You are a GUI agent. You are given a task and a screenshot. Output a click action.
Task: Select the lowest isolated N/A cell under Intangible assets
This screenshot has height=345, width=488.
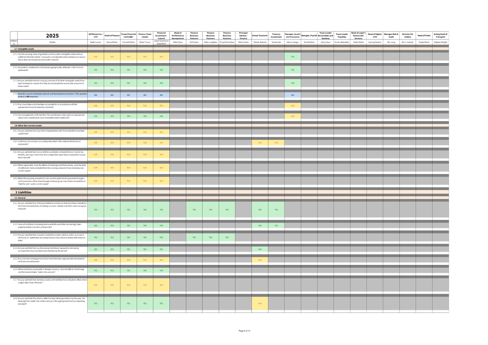293,116
